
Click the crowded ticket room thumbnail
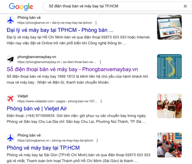169,145
